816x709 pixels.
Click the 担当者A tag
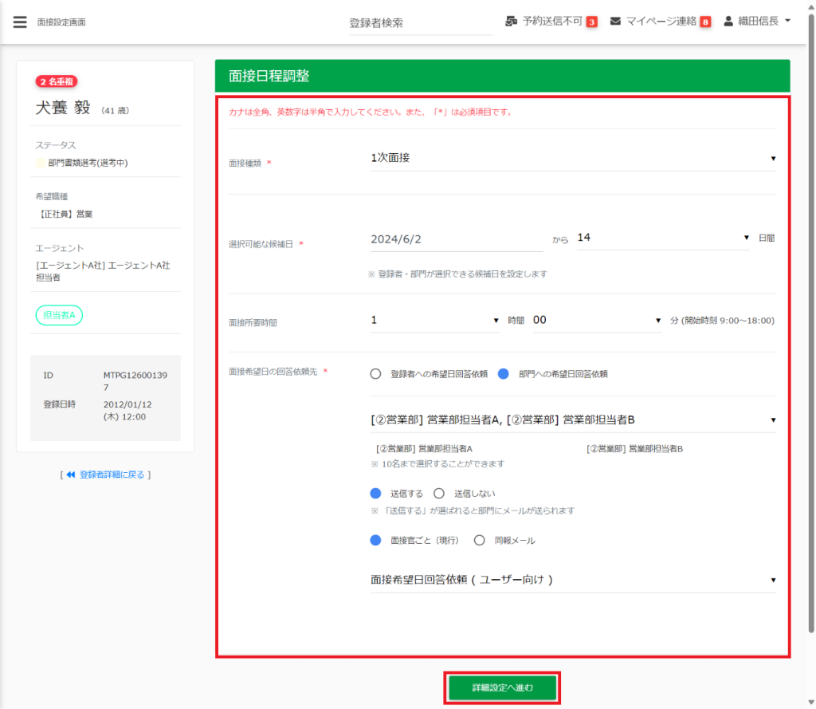coord(59,315)
